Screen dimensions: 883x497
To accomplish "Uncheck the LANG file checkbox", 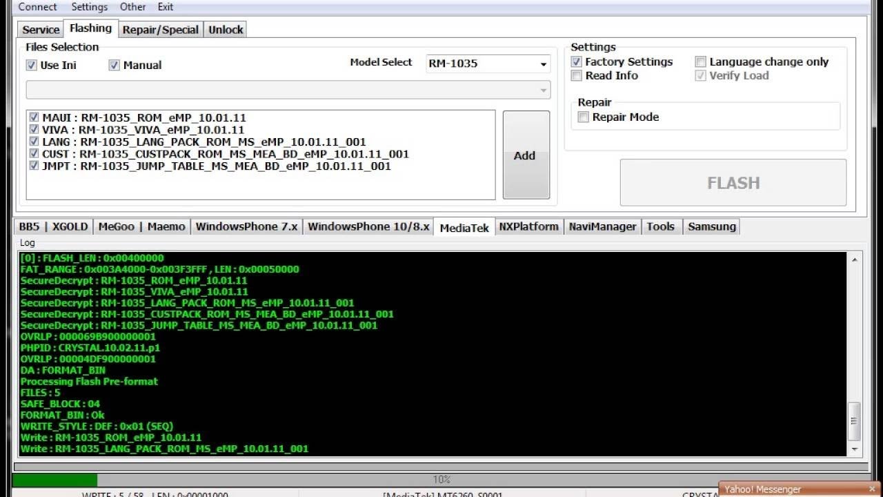I will click(x=34, y=142).
